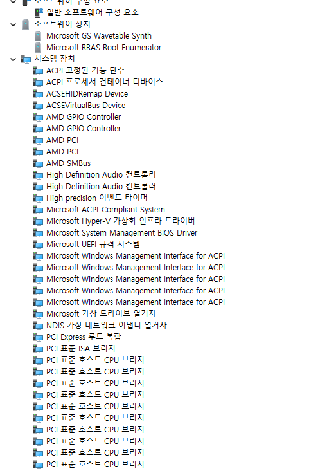The image size is (311, 471).
Task: Select Microsoft 가상 드라이브 열거자 entry
Action: (101, 313)
